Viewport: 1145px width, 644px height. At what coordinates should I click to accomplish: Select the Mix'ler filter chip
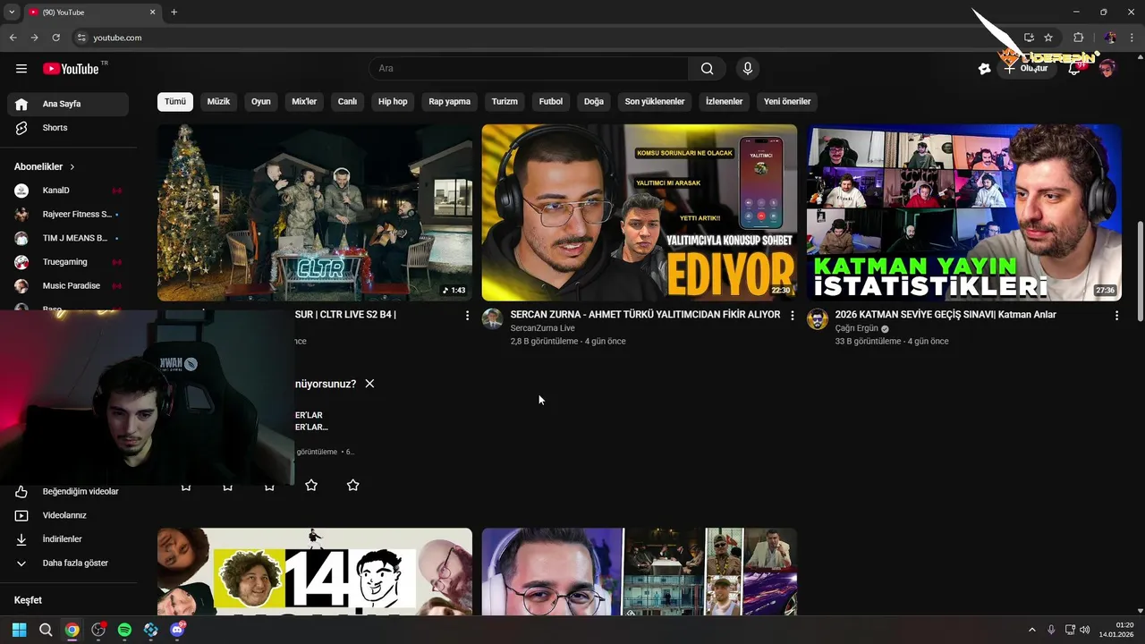point(304,102)
